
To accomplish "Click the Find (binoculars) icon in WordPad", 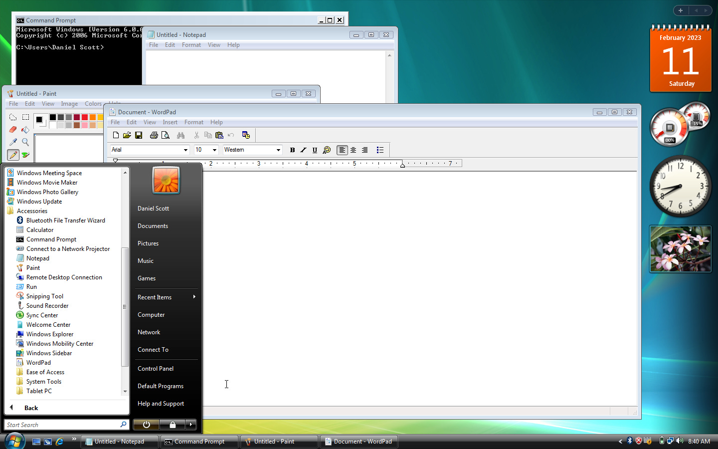I will [x=181, y=135].
